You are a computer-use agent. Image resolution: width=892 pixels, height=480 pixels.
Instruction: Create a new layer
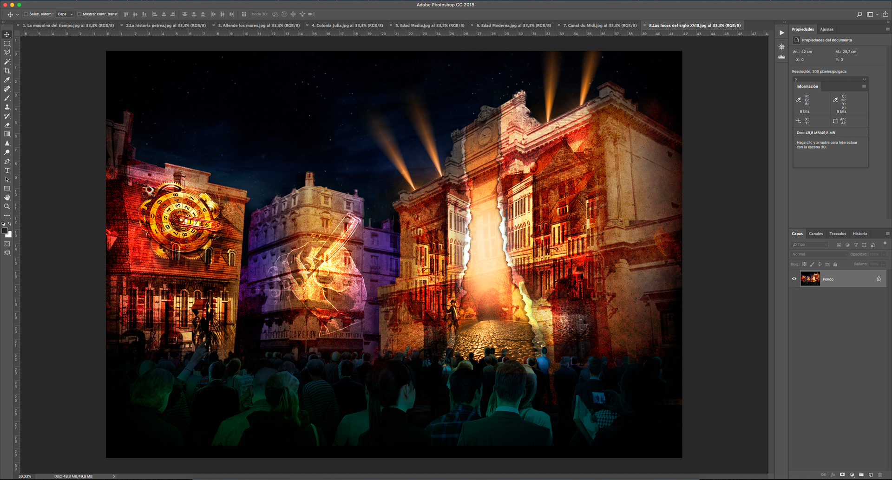pyautogui.click(x=871, y=474)
